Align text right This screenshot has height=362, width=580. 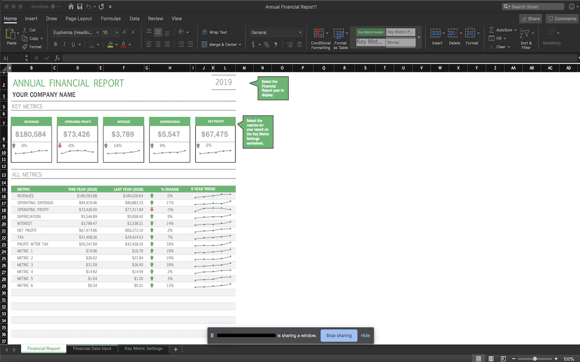(x=167, y=44)
